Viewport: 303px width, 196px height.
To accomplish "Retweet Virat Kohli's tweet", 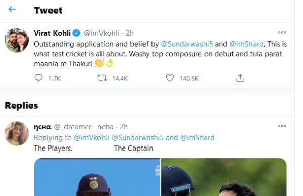I will coord(102,78).
